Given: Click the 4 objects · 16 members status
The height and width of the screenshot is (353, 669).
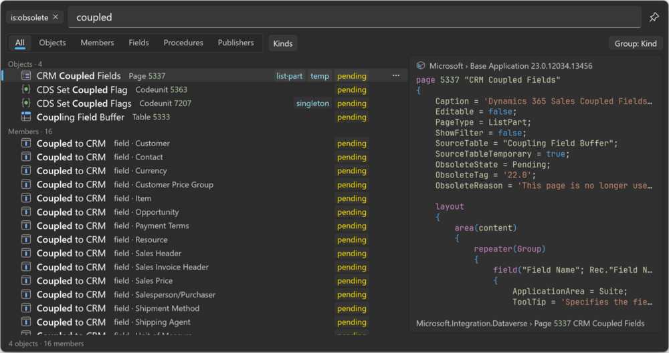Looking at the screenshot, I should click(46, 343).
